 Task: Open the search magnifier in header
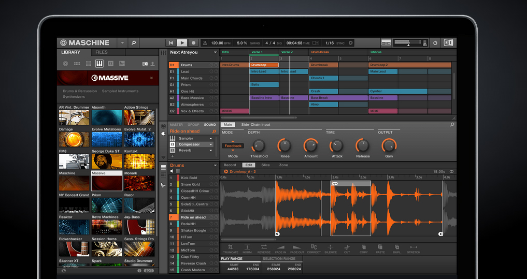coord(133,42)
